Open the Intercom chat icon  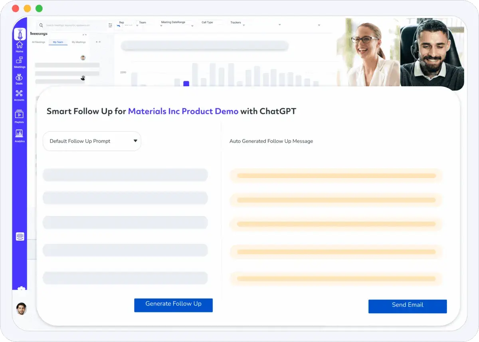[20, 236]
